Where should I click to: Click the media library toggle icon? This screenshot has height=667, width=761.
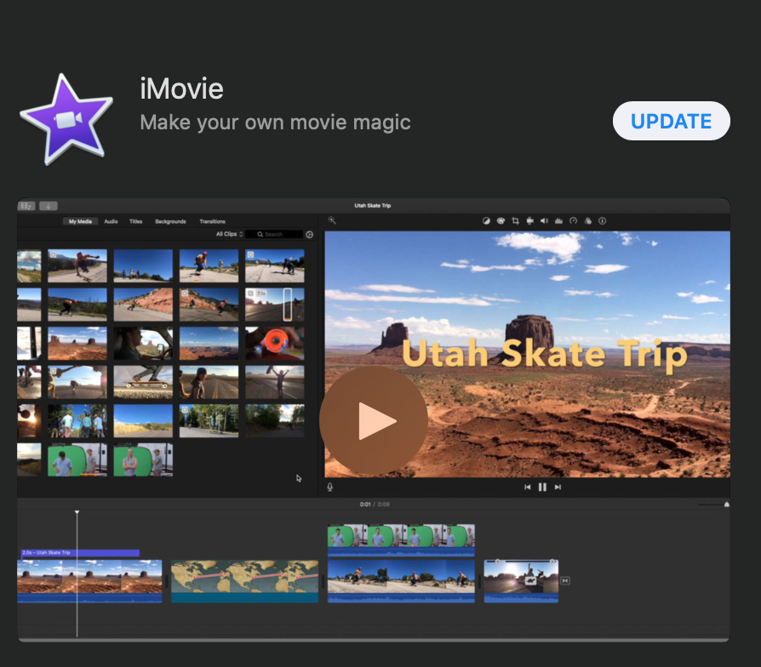pyautogui.click(x=26, y=206)
